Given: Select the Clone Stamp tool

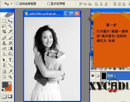Looking at the screenshot, I should [4, 43].
